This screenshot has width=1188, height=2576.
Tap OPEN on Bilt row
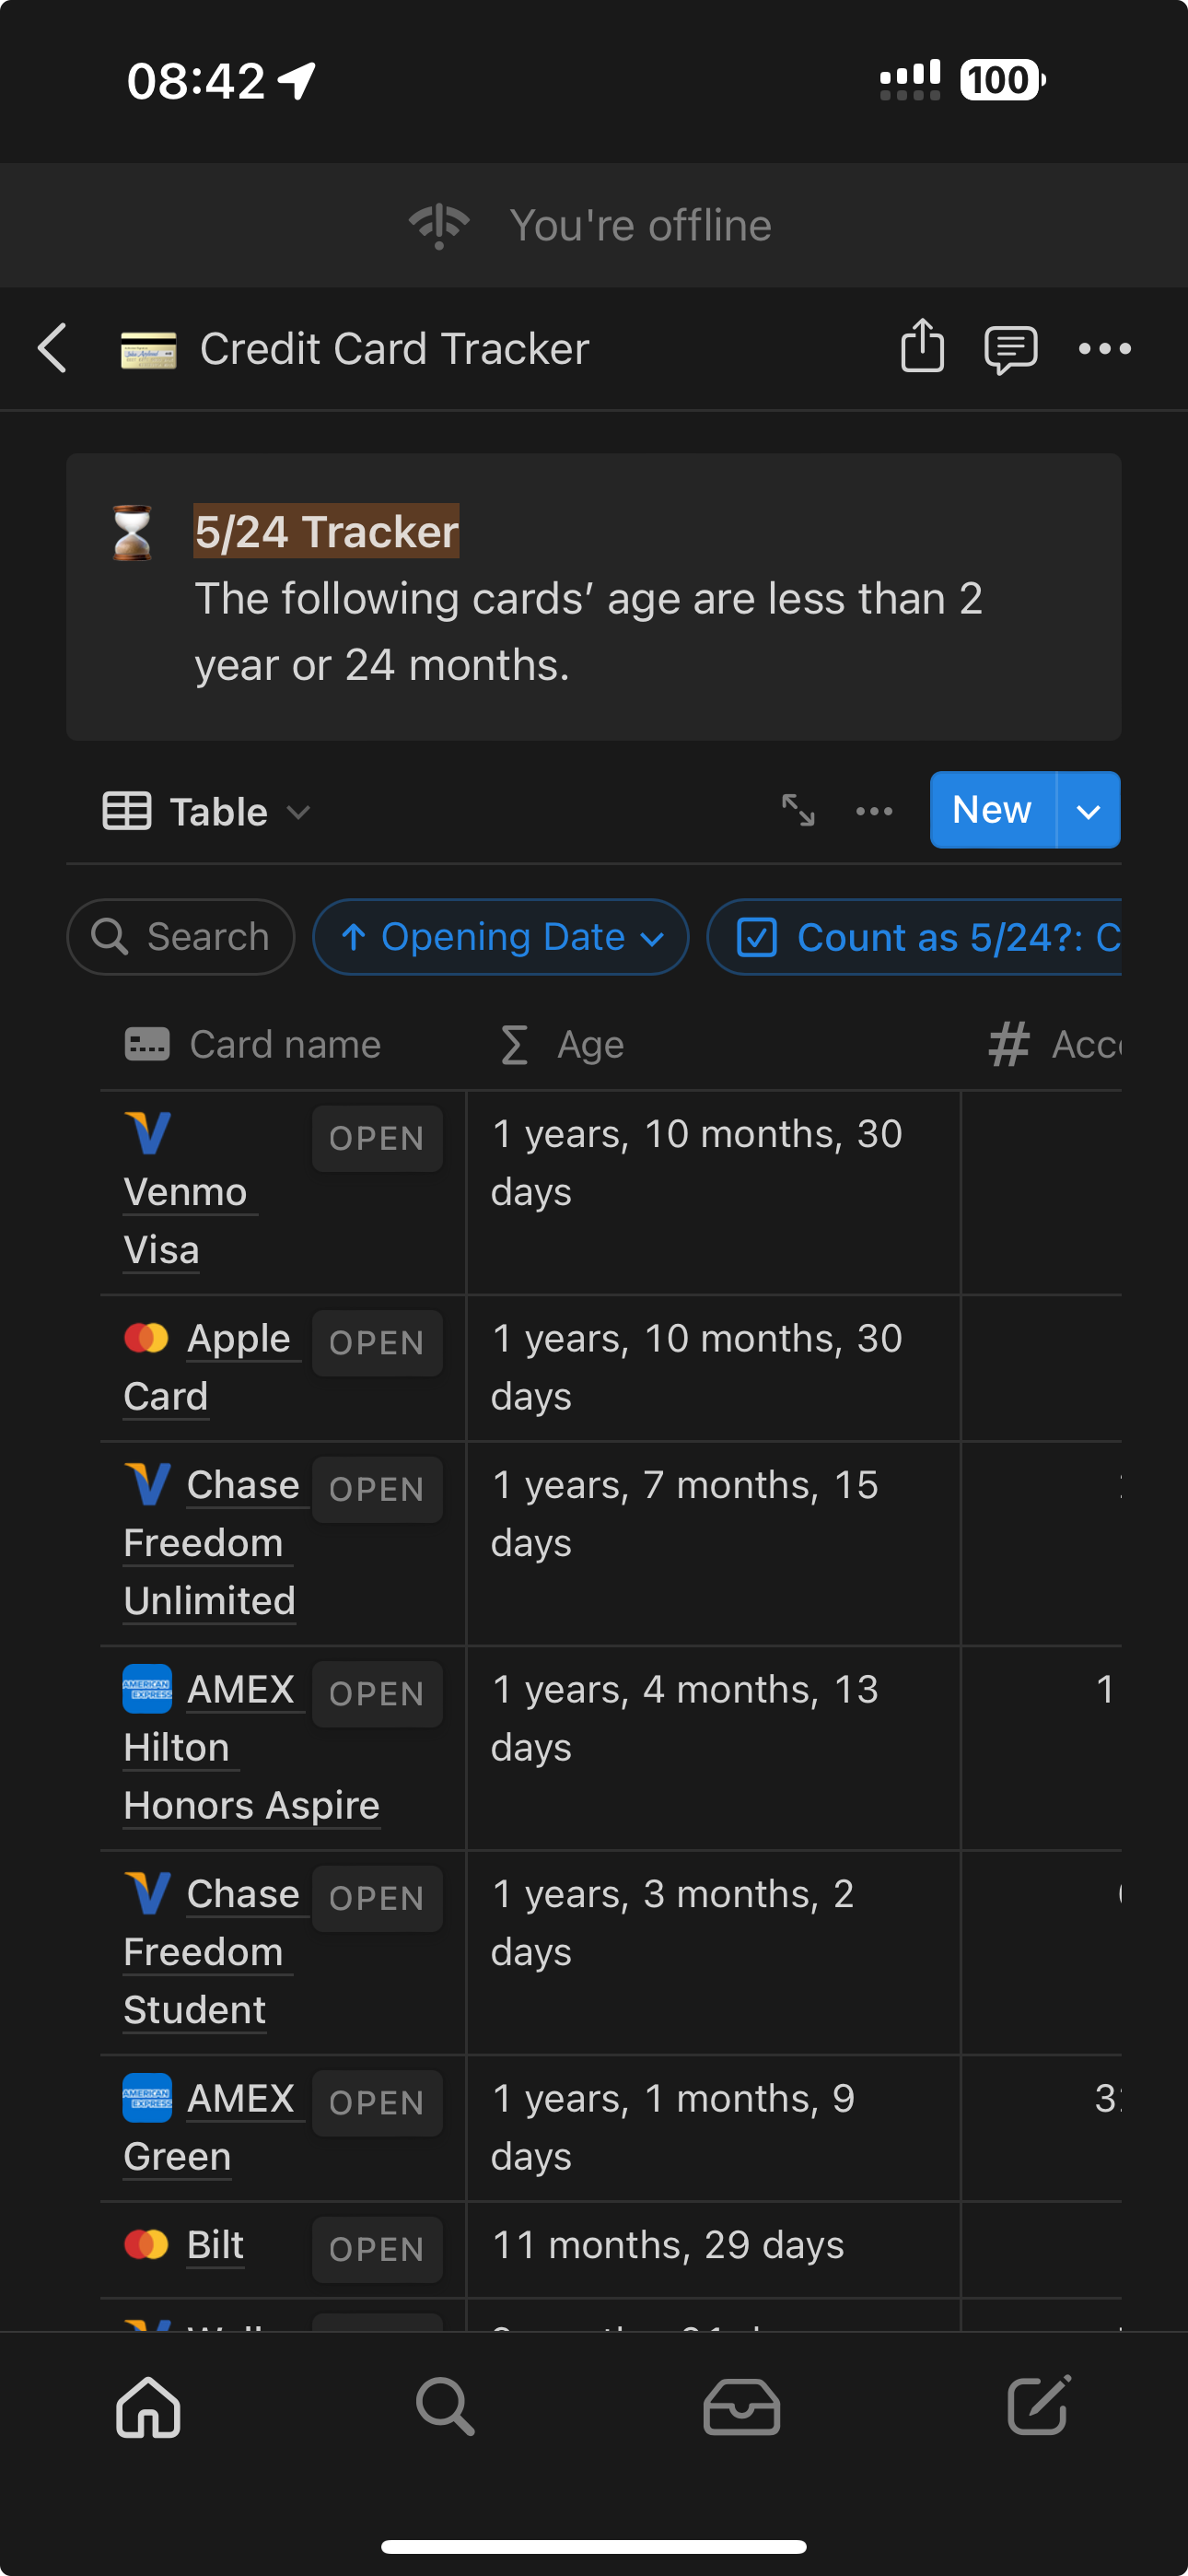point(377,2249)
